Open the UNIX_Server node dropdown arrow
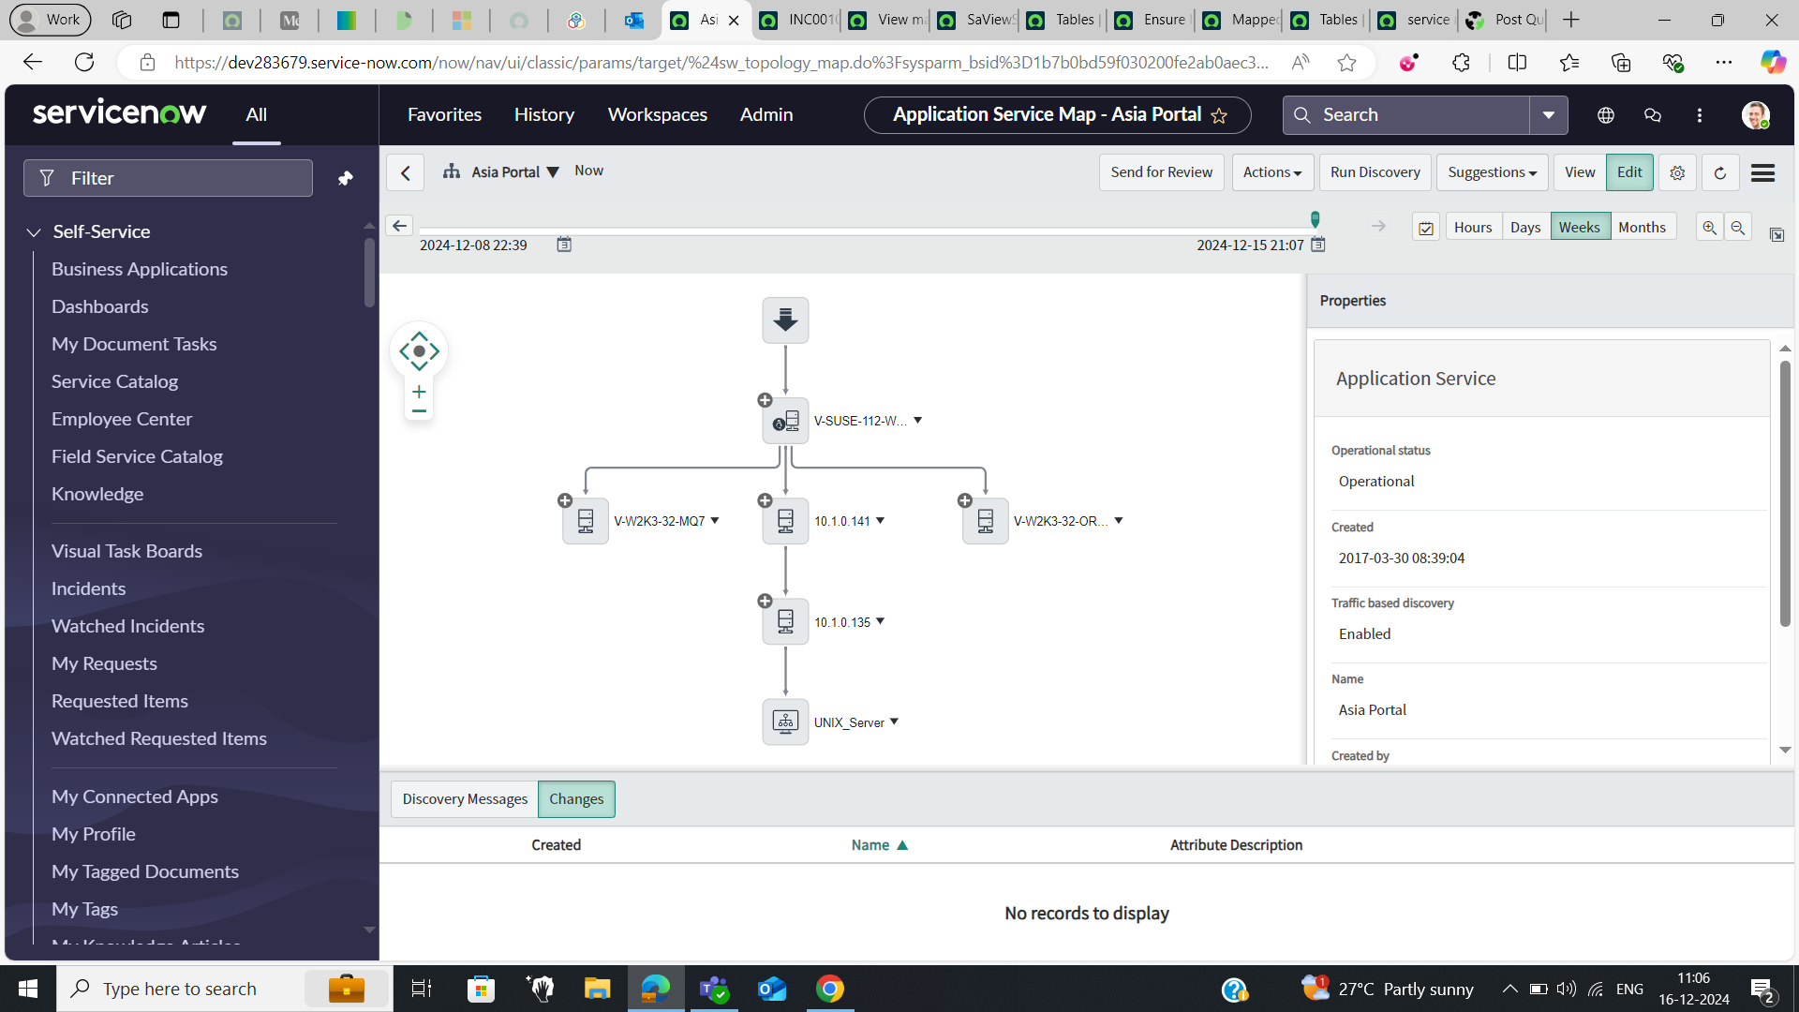Image resolution: width=1799 pixels, height=1012 pixels. click(894, 722)
